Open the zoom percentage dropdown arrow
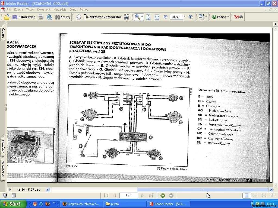 pos(184,17)
